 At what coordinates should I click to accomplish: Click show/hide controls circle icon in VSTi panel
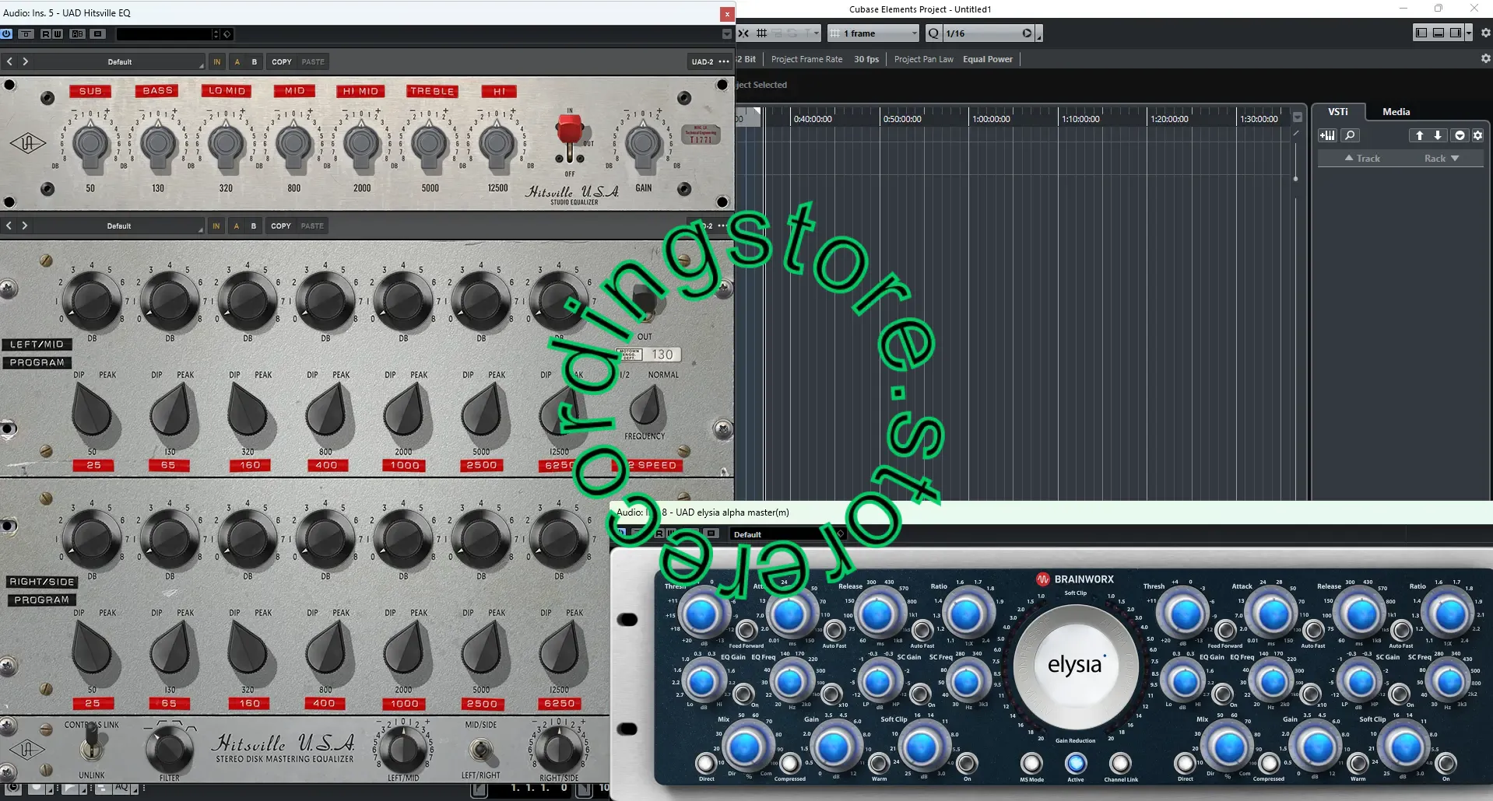(x=1460, y=135)
